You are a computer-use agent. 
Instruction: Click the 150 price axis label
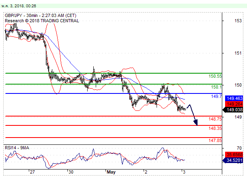tap(238, 85)
